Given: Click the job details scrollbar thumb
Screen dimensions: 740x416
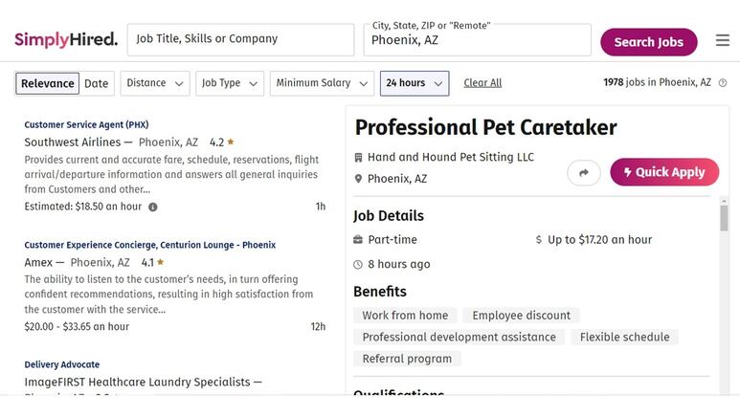Looking at the screenshot, I should [x=724, y=218].
